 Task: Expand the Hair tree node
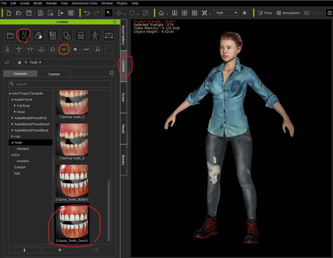[x=12, y=137]
